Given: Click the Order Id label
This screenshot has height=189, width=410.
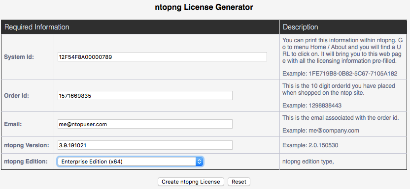Looking at the screenshot, I should [x=16, y=96].
